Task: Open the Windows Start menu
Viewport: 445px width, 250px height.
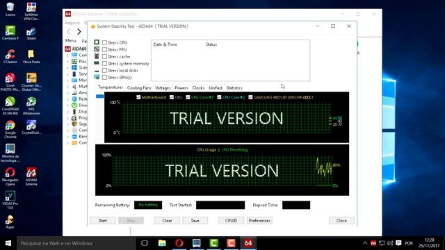Action: pos(8,243)
